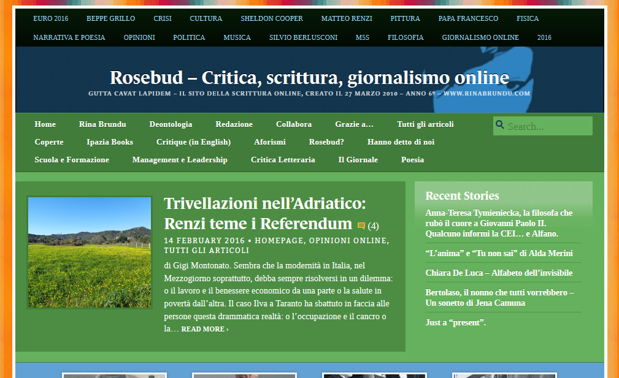The height and width of the screenshot is (378, 619).
Task: Open Management e Leadership menu item
Action: pyautogui.click(x=180, y=160)
